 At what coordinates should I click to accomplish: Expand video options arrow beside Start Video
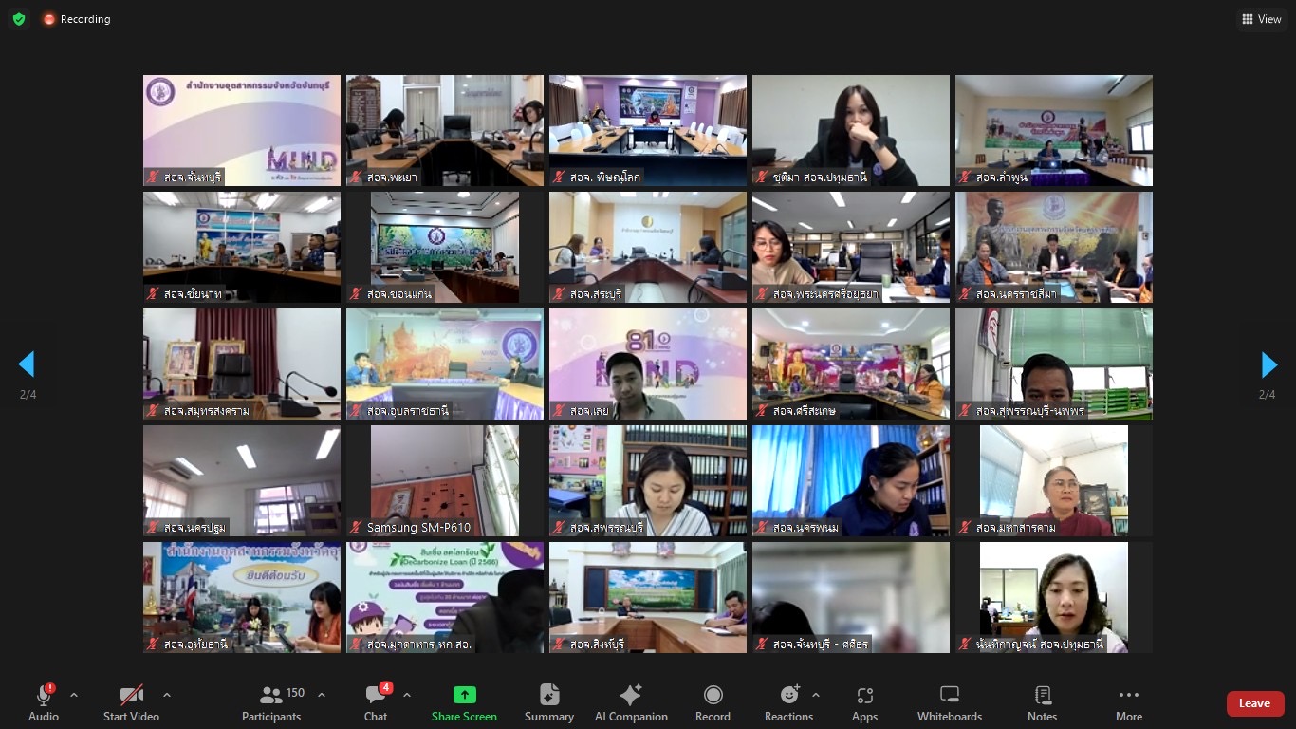(167, 695)
